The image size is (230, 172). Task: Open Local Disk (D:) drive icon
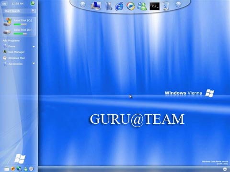point(7,32)
